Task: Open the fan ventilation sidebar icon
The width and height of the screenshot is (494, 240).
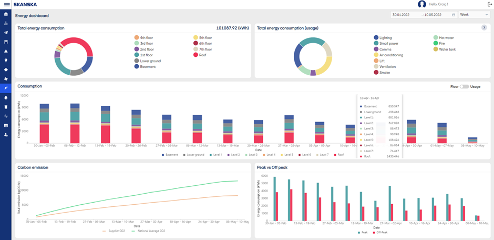Action: (x=6, y=79)
